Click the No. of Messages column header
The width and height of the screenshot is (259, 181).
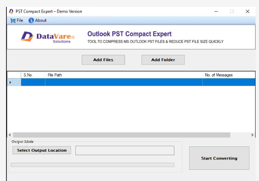(229, 75)
